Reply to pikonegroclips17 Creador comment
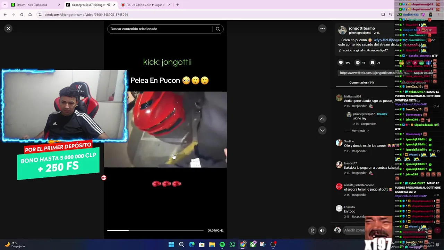 [368, 124]
